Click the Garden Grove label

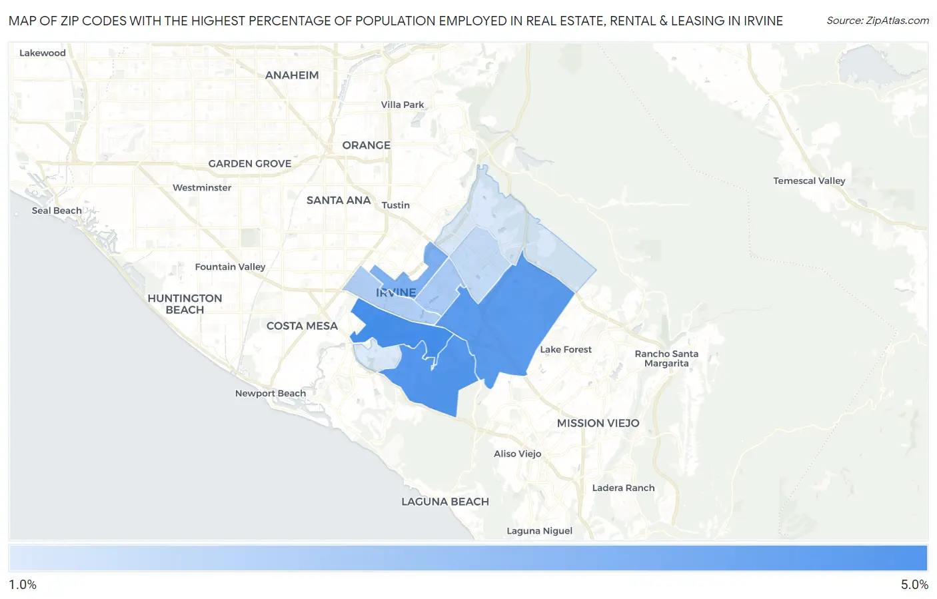click(x=250, y=164)
